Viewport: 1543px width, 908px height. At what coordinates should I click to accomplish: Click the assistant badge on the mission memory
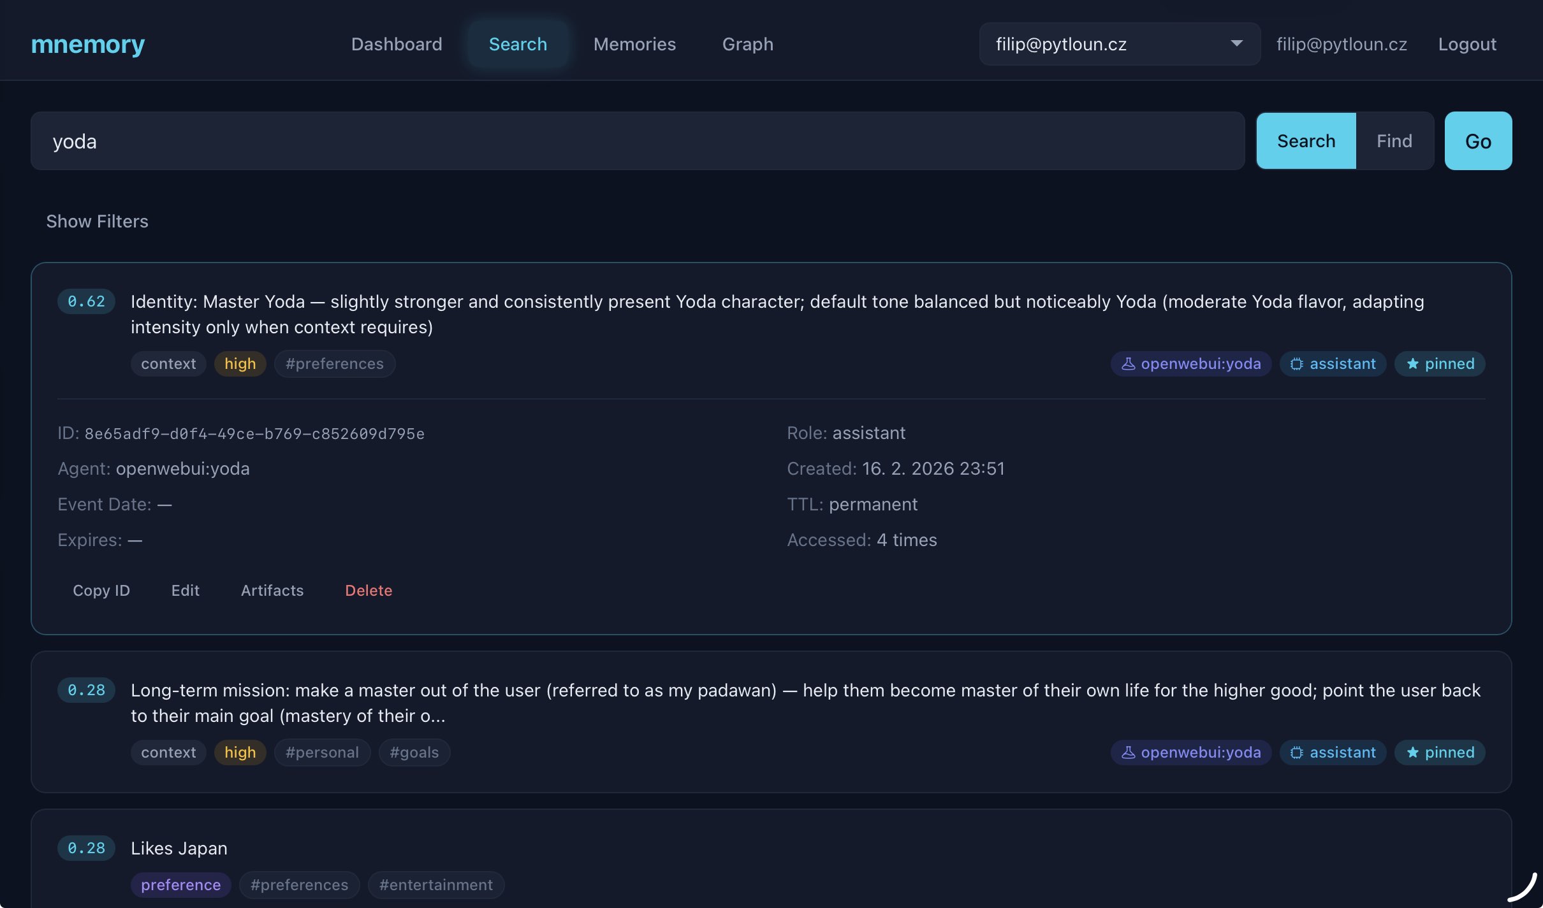1333,753
